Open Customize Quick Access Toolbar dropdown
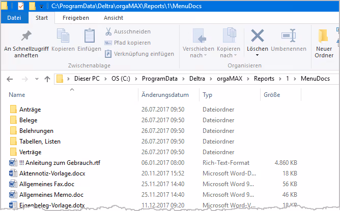Screen dimensions: 340x211 click(41, 7)
